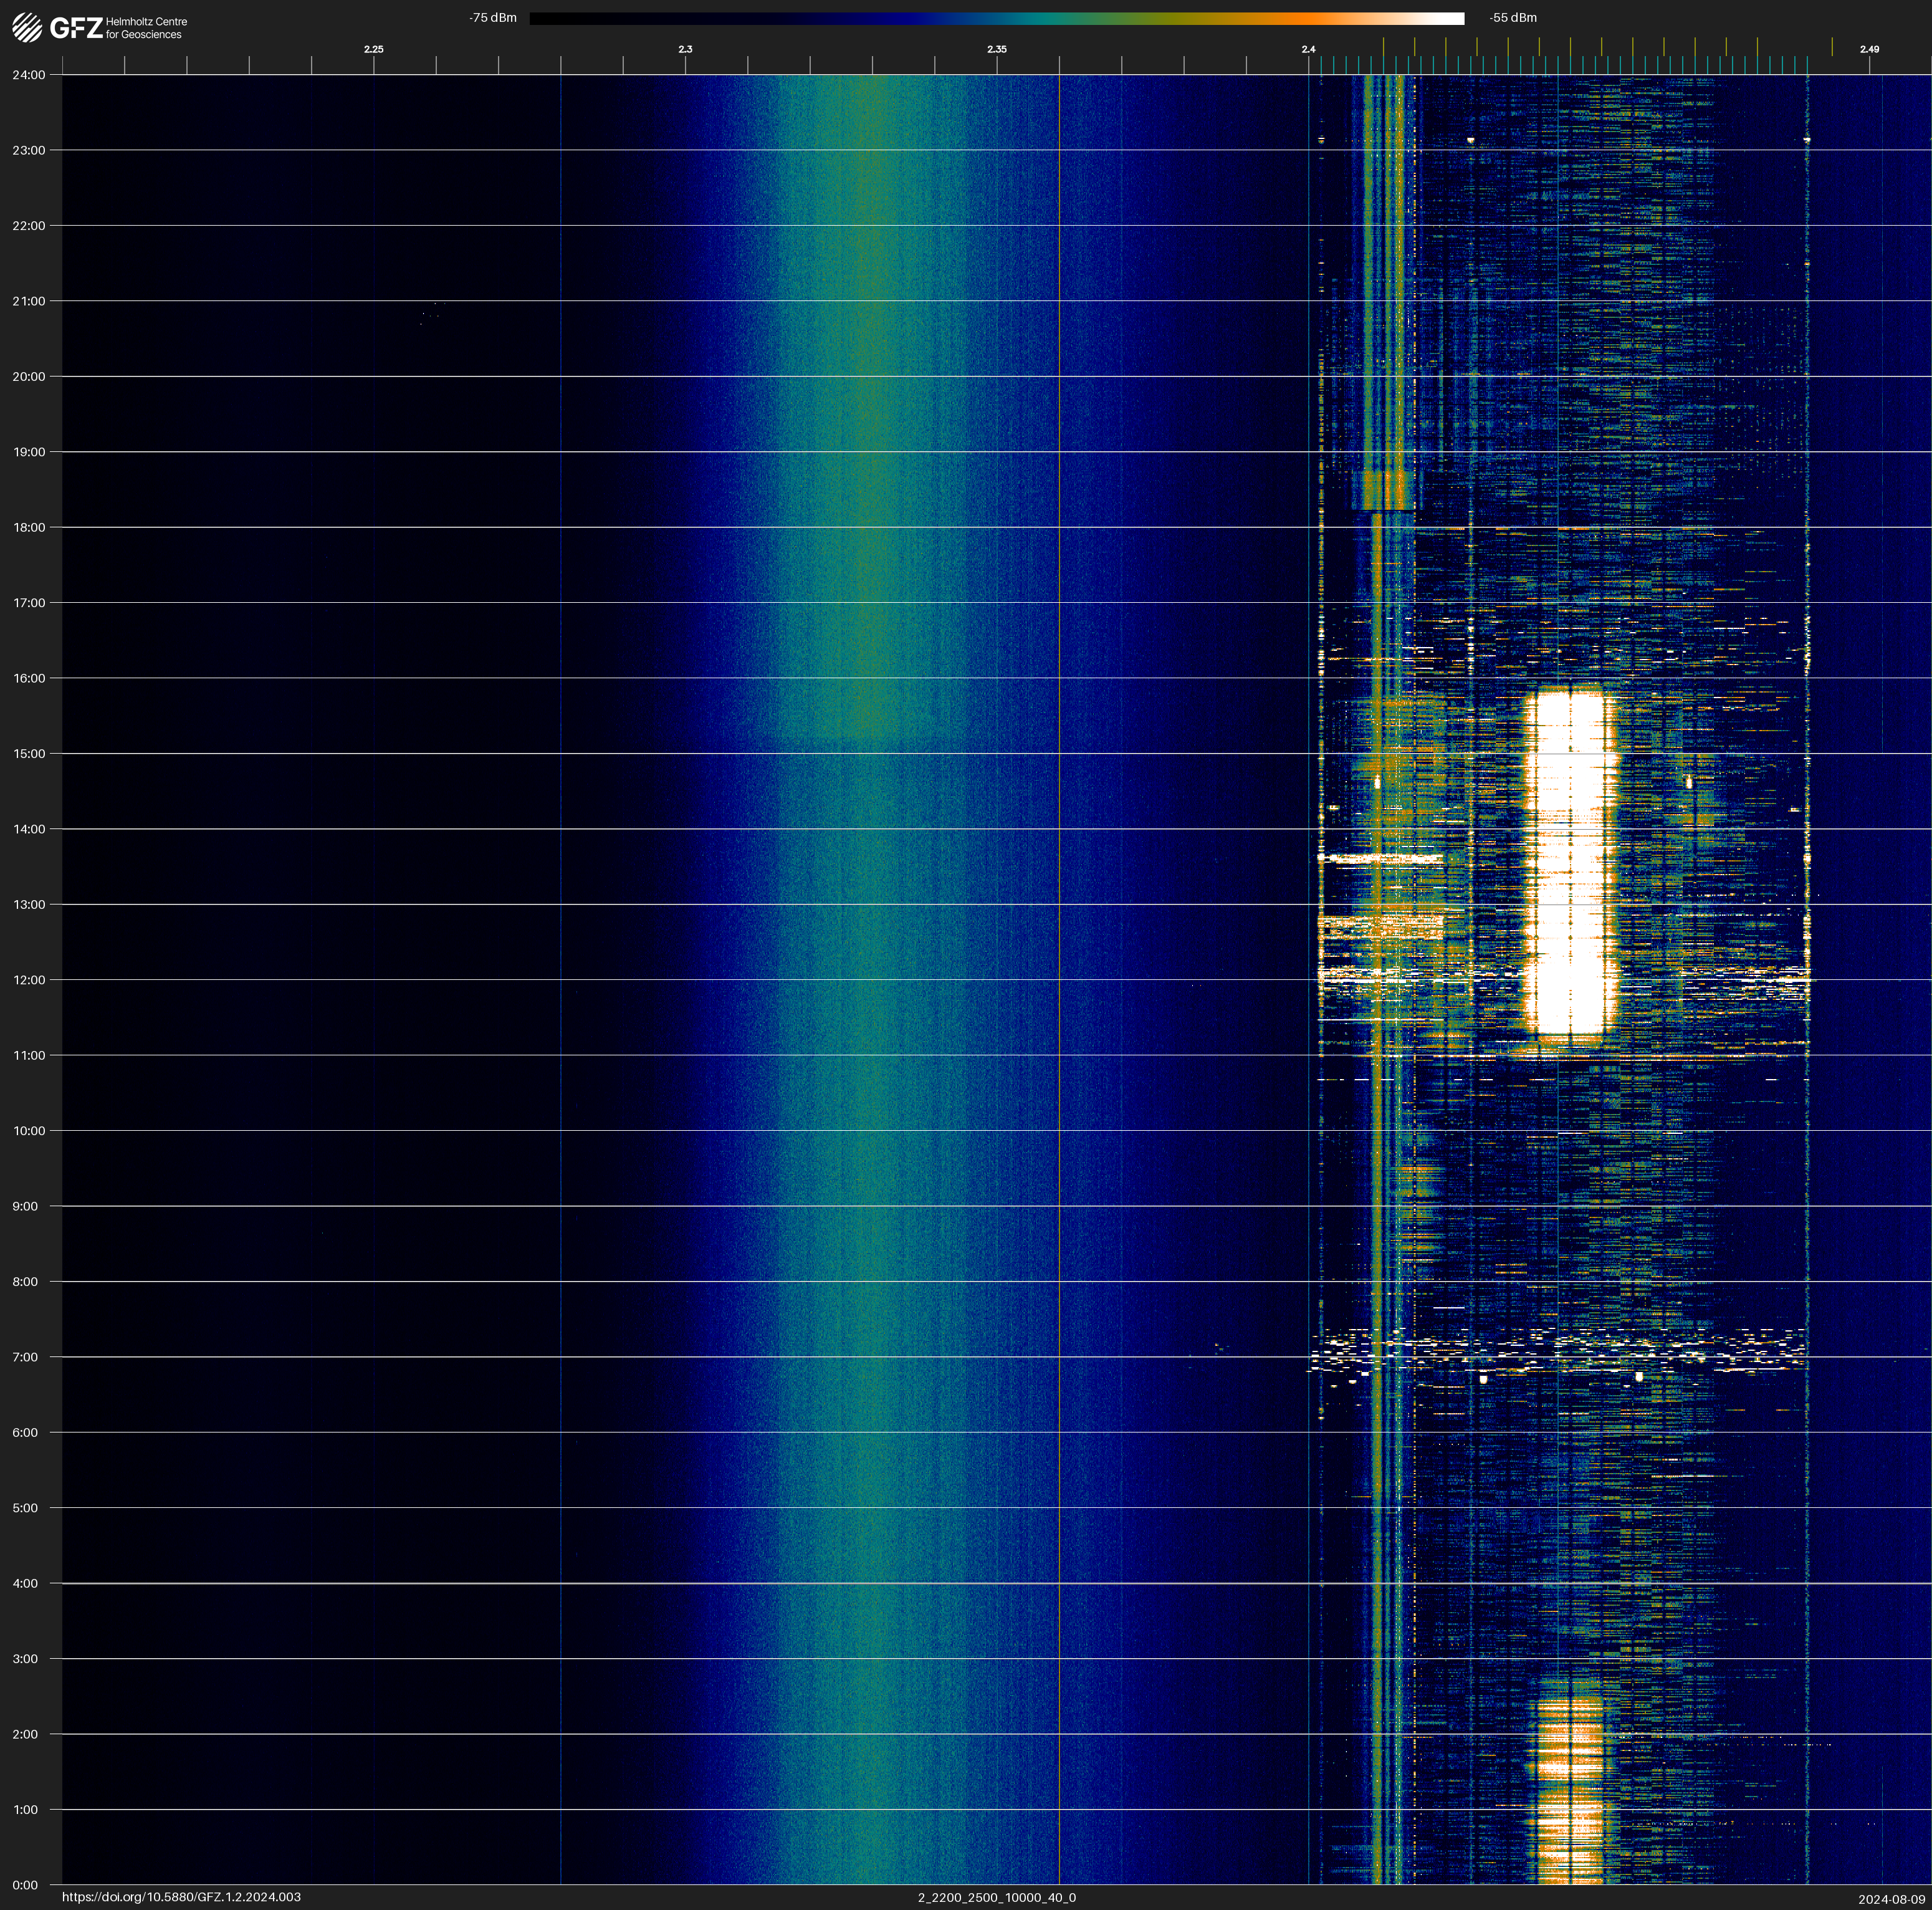This screenshot has width=1932, height=1910.
Task: Click the Helmholtz Centre for Geosciences text
Action: click(x=146, y=28)
